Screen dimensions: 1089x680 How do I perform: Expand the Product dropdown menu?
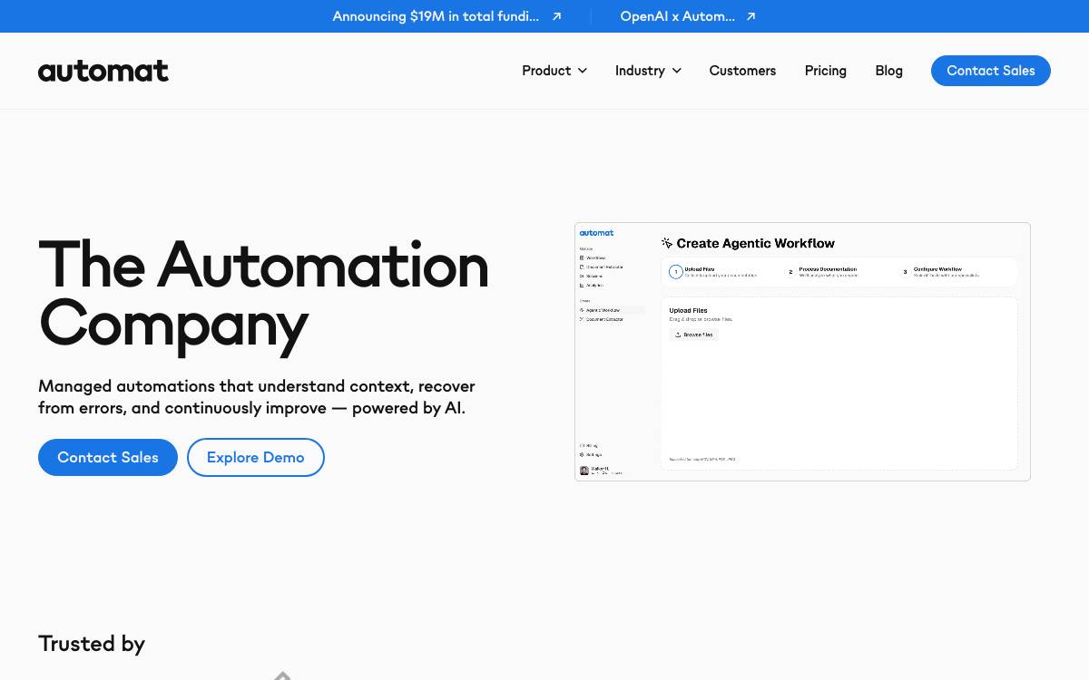[x=554, y=71]
